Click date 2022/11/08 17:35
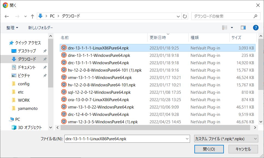 click(x=165, y=92)
